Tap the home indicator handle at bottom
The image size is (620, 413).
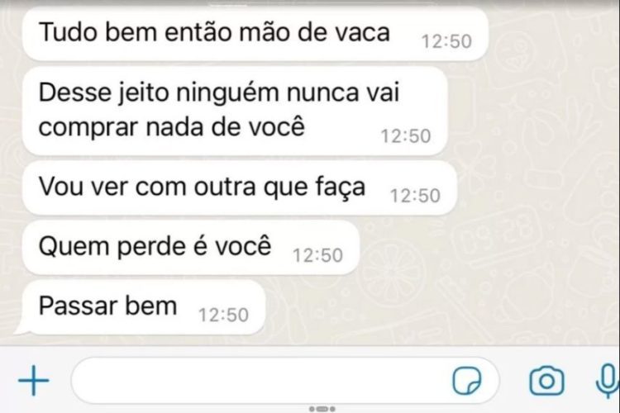(x=322, y=409)
